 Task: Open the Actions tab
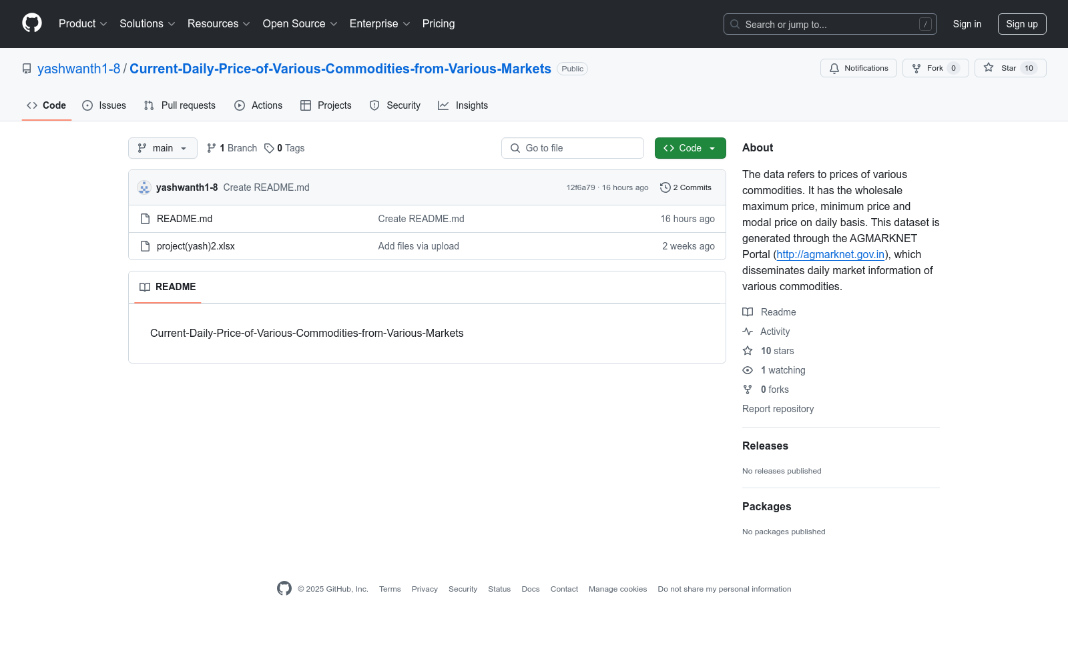tap(258, 105)
